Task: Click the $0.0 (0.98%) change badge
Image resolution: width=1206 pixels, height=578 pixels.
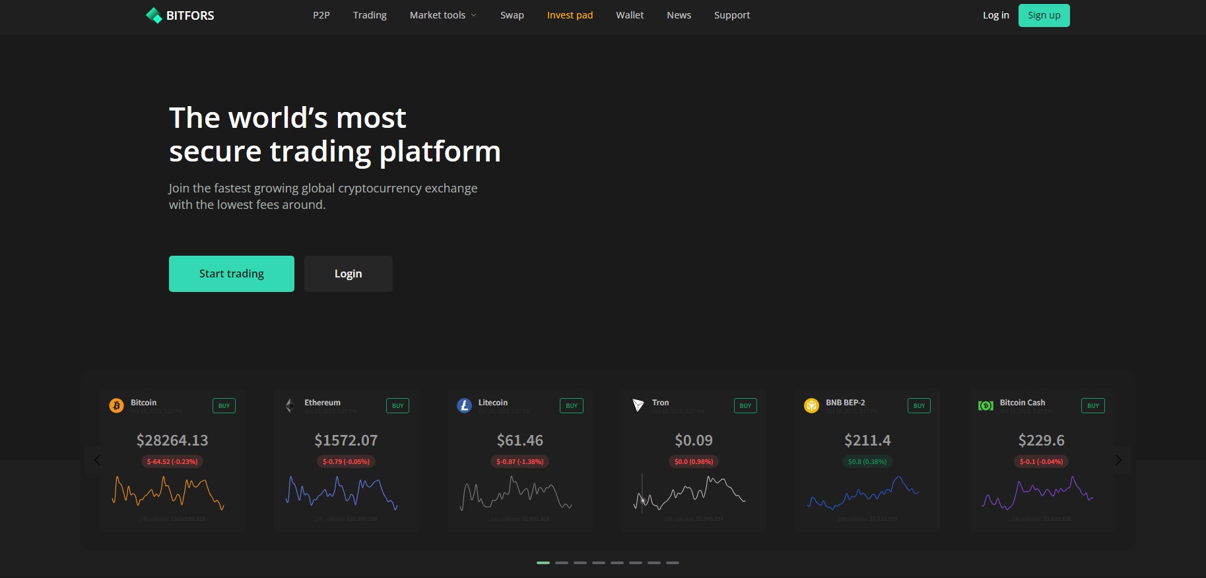Action: [694, 461]
